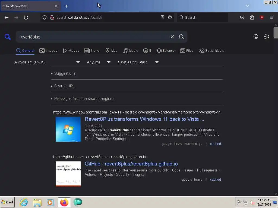Clear the revert8plus search query
The image size is (278, 208).
click(x=172, y=37)
